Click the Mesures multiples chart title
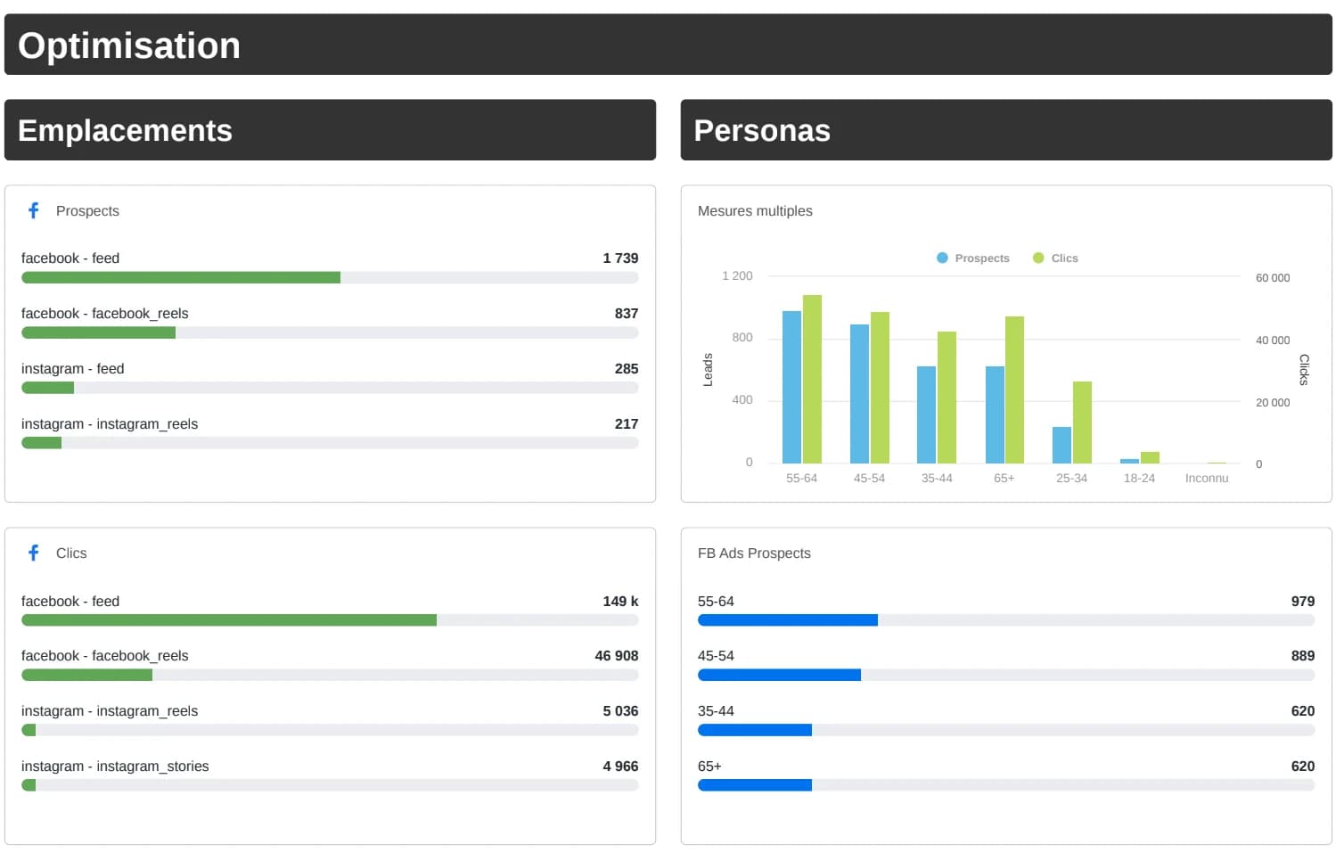 755,210
